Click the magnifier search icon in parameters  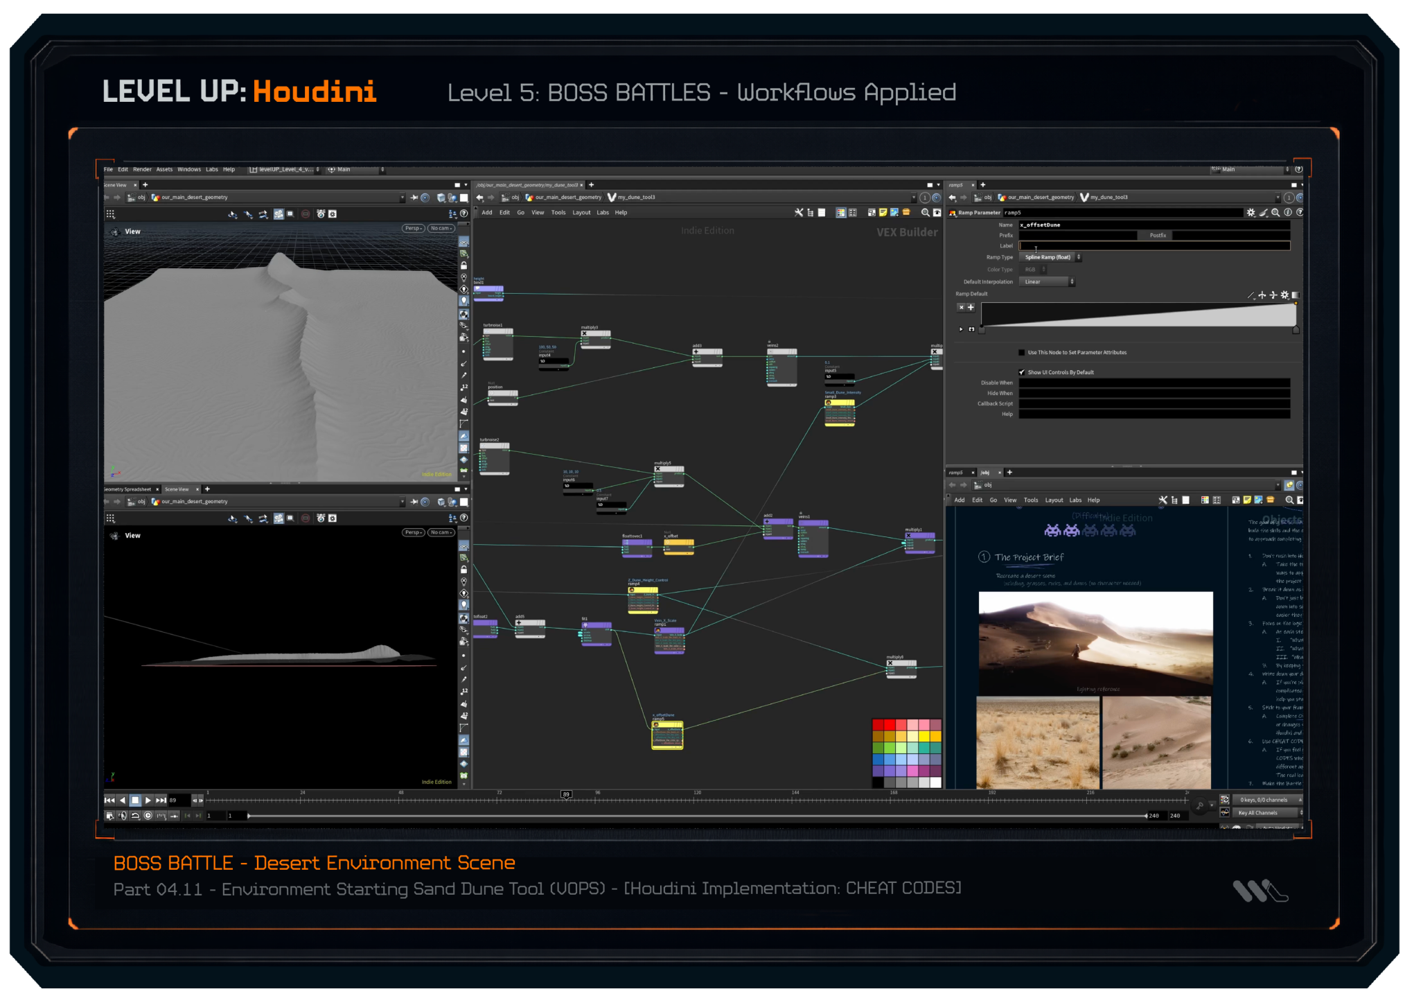pos(1275,213)
